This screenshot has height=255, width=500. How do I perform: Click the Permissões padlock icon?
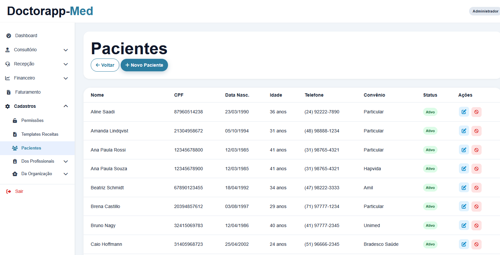click(x=15, y=121)
